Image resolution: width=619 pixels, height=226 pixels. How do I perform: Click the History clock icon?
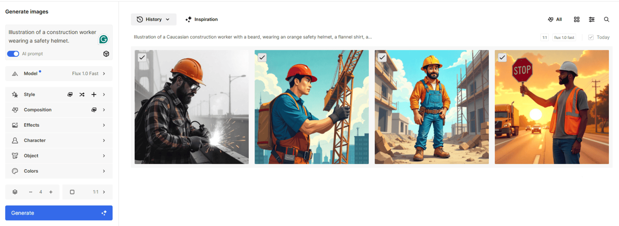click(x=140, y=19)
